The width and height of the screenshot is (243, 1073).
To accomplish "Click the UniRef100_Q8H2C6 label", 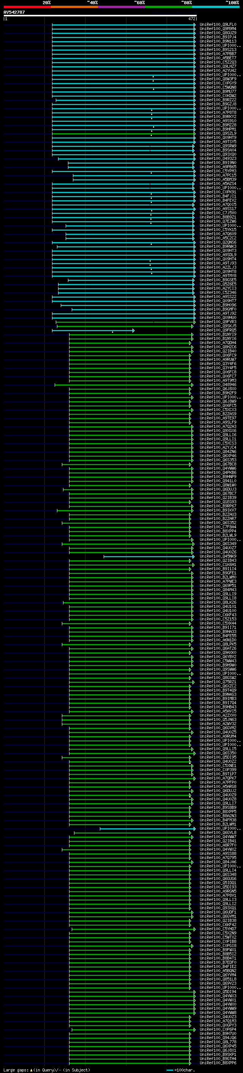I will coord(218,347).
